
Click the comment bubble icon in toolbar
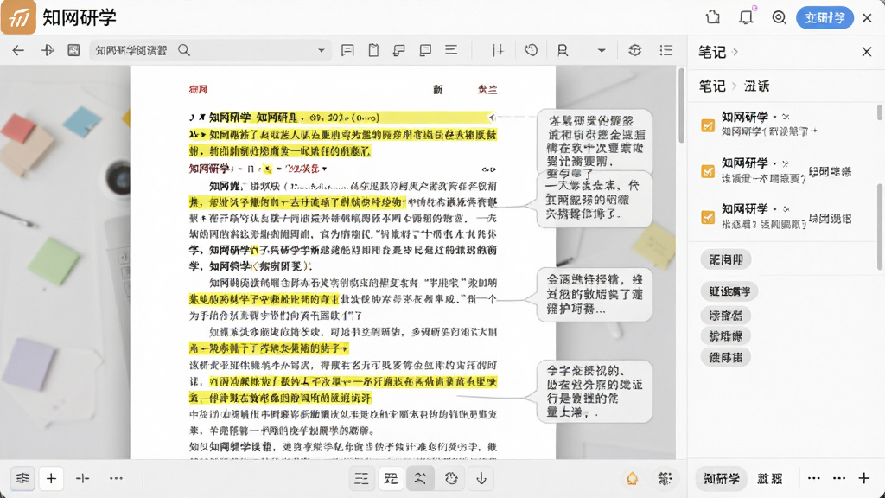click(399, 50)
